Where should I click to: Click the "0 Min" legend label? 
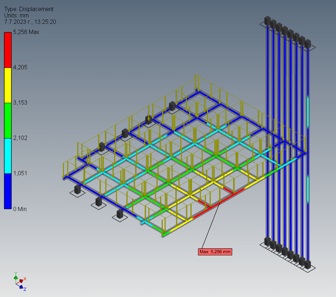pos(20,209)
